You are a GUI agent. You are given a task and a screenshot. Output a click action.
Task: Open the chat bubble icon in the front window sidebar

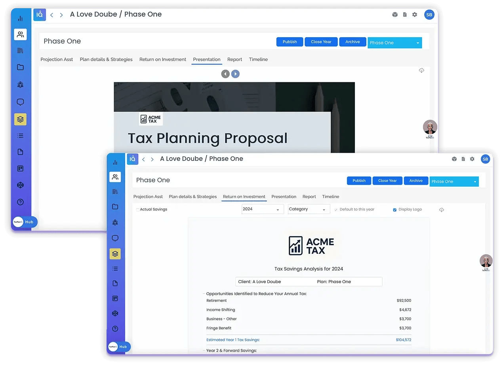click(x=115, y=238)
